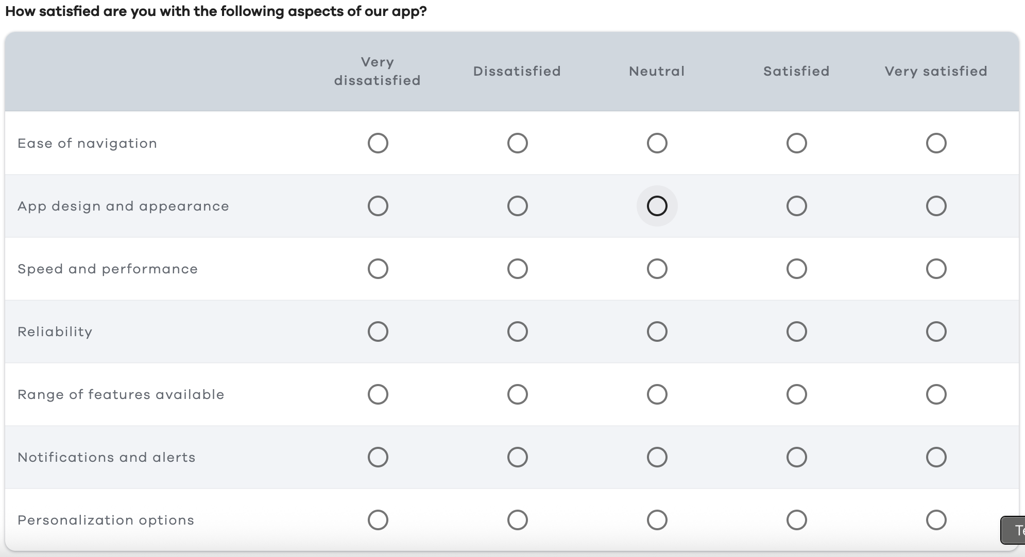Select Very dissatisfied for Speed and performance
The height and width of the screenshot is (557, 1025).
[378, 268]
